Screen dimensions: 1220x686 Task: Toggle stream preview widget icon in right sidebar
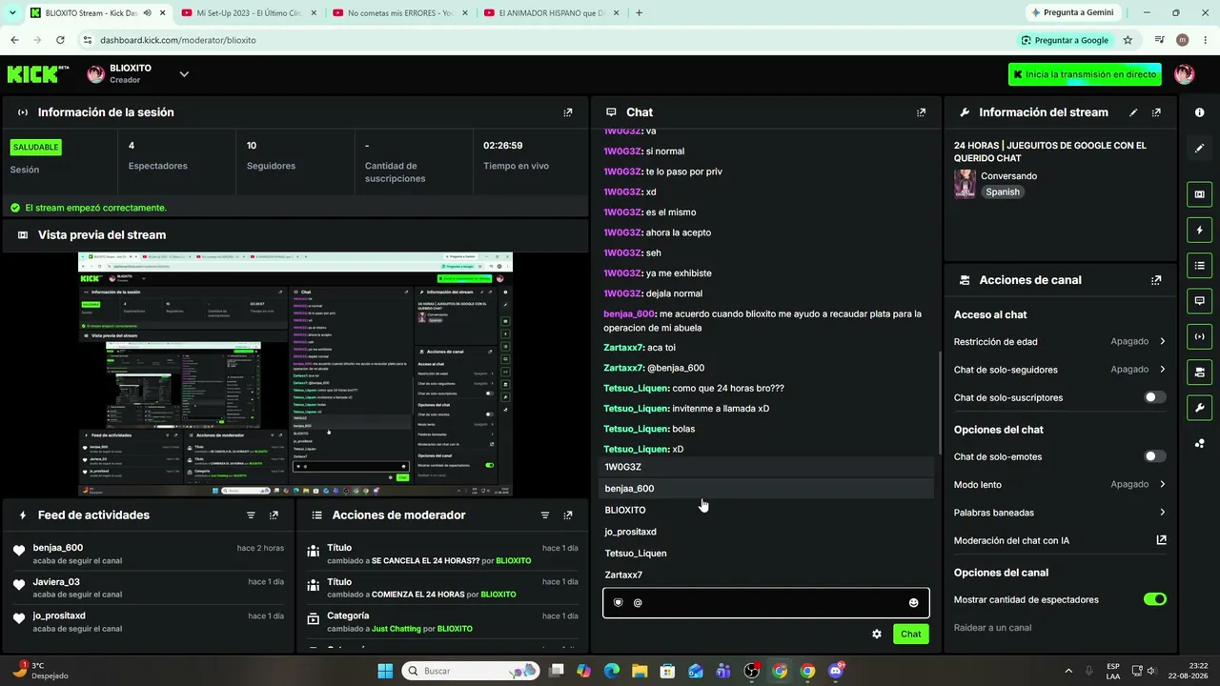pos(1199,194)
